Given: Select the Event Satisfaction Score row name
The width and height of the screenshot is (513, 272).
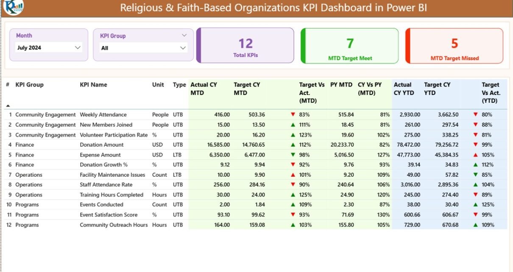Looking at the screenshot, I should pos(109,215).
